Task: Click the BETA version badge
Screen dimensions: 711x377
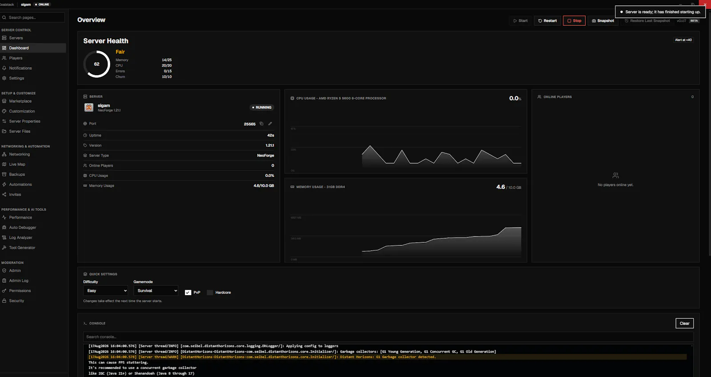Action: [x=694, y=20]
